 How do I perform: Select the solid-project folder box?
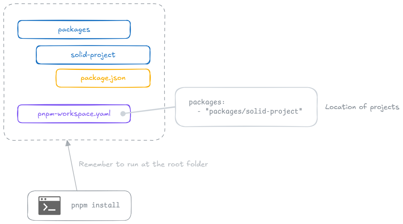click(x=93, y=55)
